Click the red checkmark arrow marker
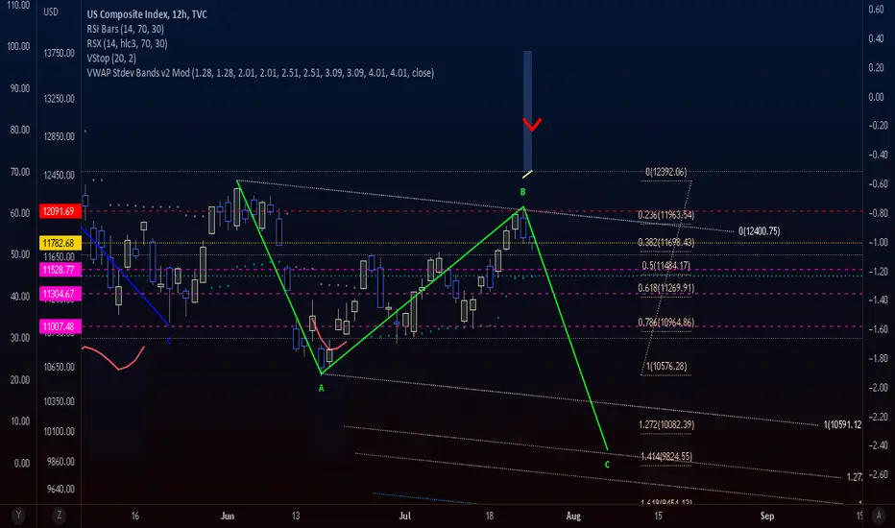The height and width of the screenshot is (528, 895). 532,125
